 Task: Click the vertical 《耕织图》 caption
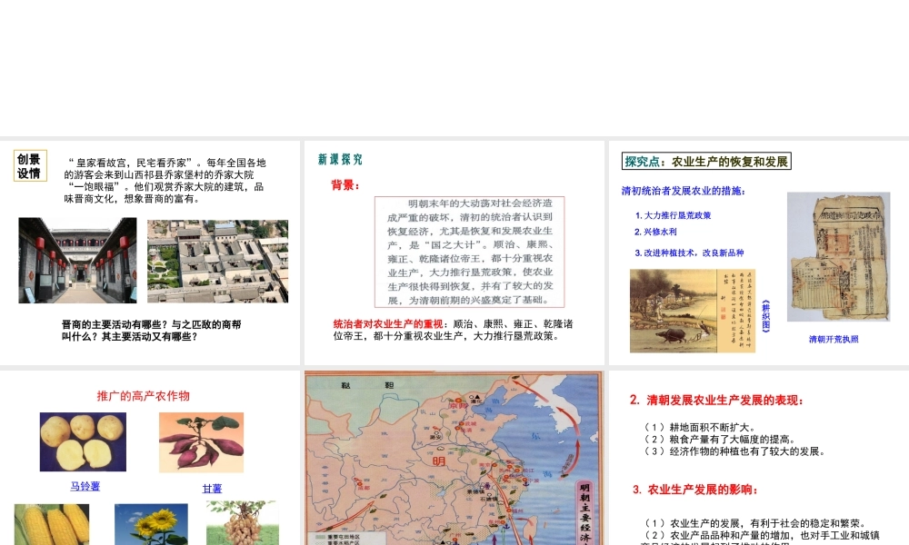click(x=765, y=316)
